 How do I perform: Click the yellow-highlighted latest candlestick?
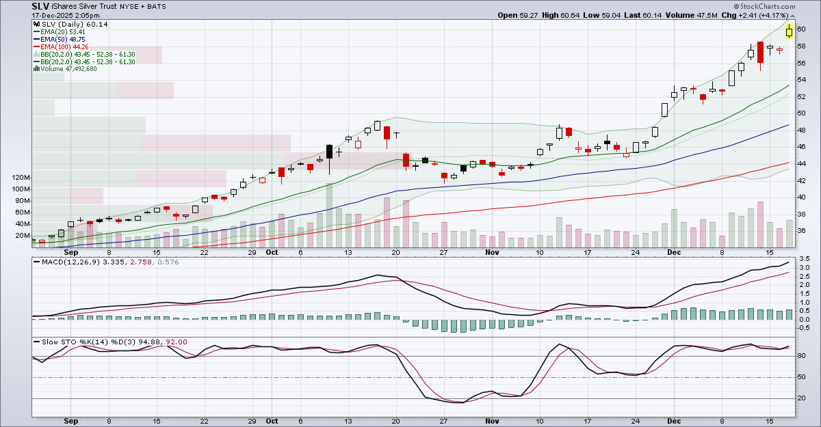pos(790,31)
